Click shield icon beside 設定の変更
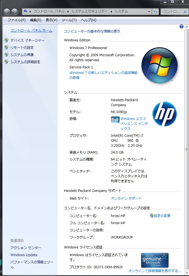The width and height of the screenshot is (189, 276). click(x=152, y=216)
